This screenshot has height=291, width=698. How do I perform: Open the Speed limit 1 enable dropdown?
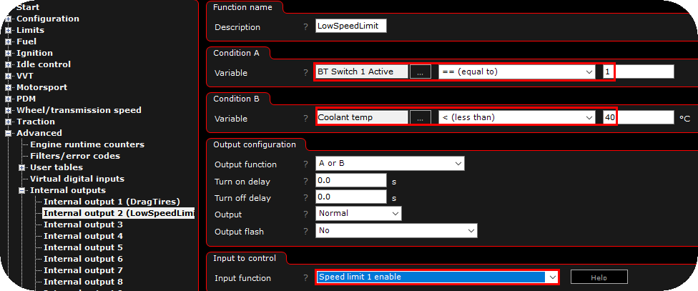[x=437, y=277]
